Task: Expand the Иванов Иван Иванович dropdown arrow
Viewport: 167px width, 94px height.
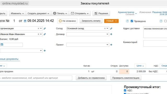Action: pyautogui.click(x=41, y=34)
